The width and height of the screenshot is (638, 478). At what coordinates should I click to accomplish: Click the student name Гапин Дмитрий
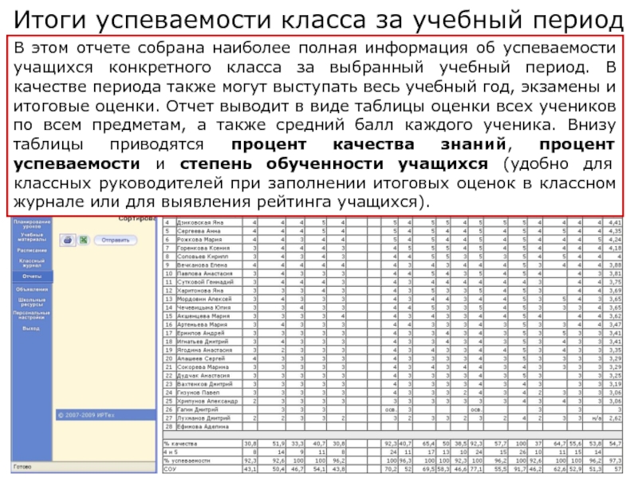[197, 409]
